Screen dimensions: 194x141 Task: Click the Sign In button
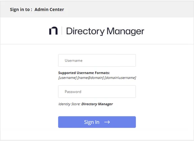pyautogui.click(x=97, y=122)
